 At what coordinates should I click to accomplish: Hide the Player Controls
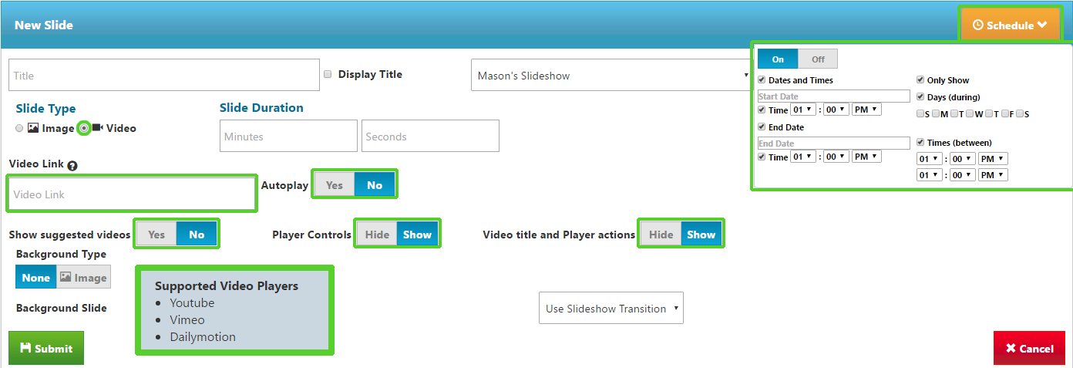point(377,235)
